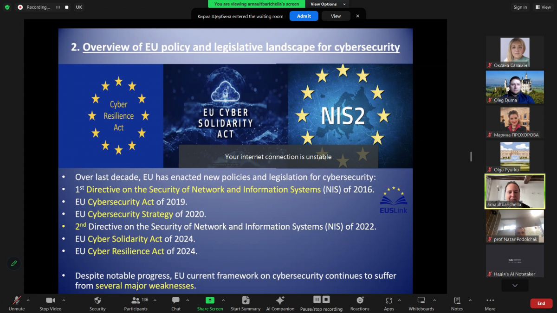
Task: Select Oleg Duma's video thumbnail
Action: coord(514,87)
